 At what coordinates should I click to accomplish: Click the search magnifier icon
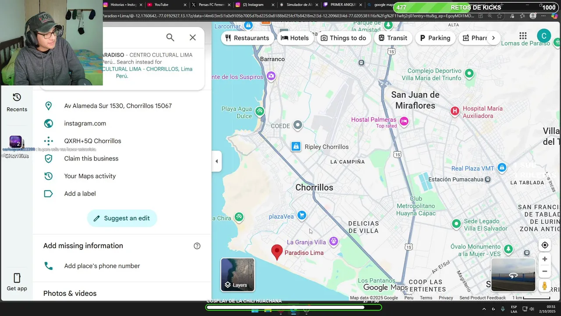coord(170,37)
